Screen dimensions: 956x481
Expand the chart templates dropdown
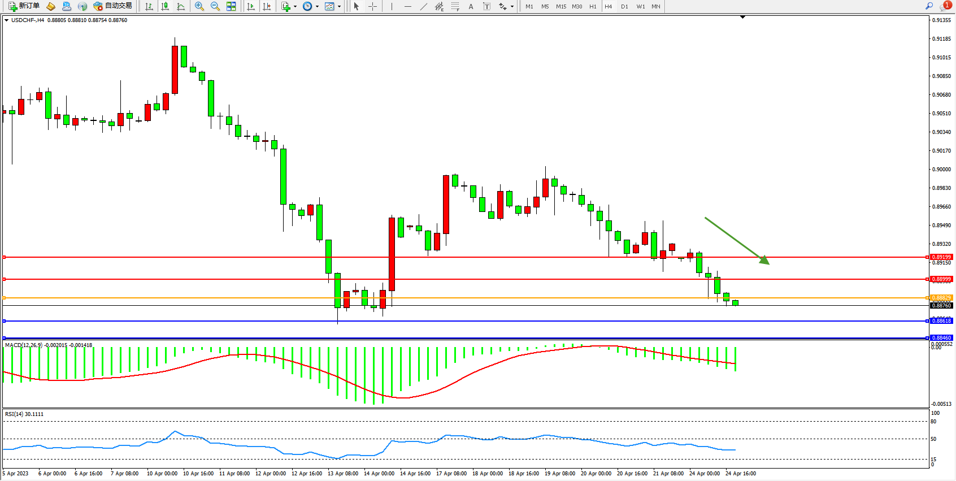tap(339, 7)
